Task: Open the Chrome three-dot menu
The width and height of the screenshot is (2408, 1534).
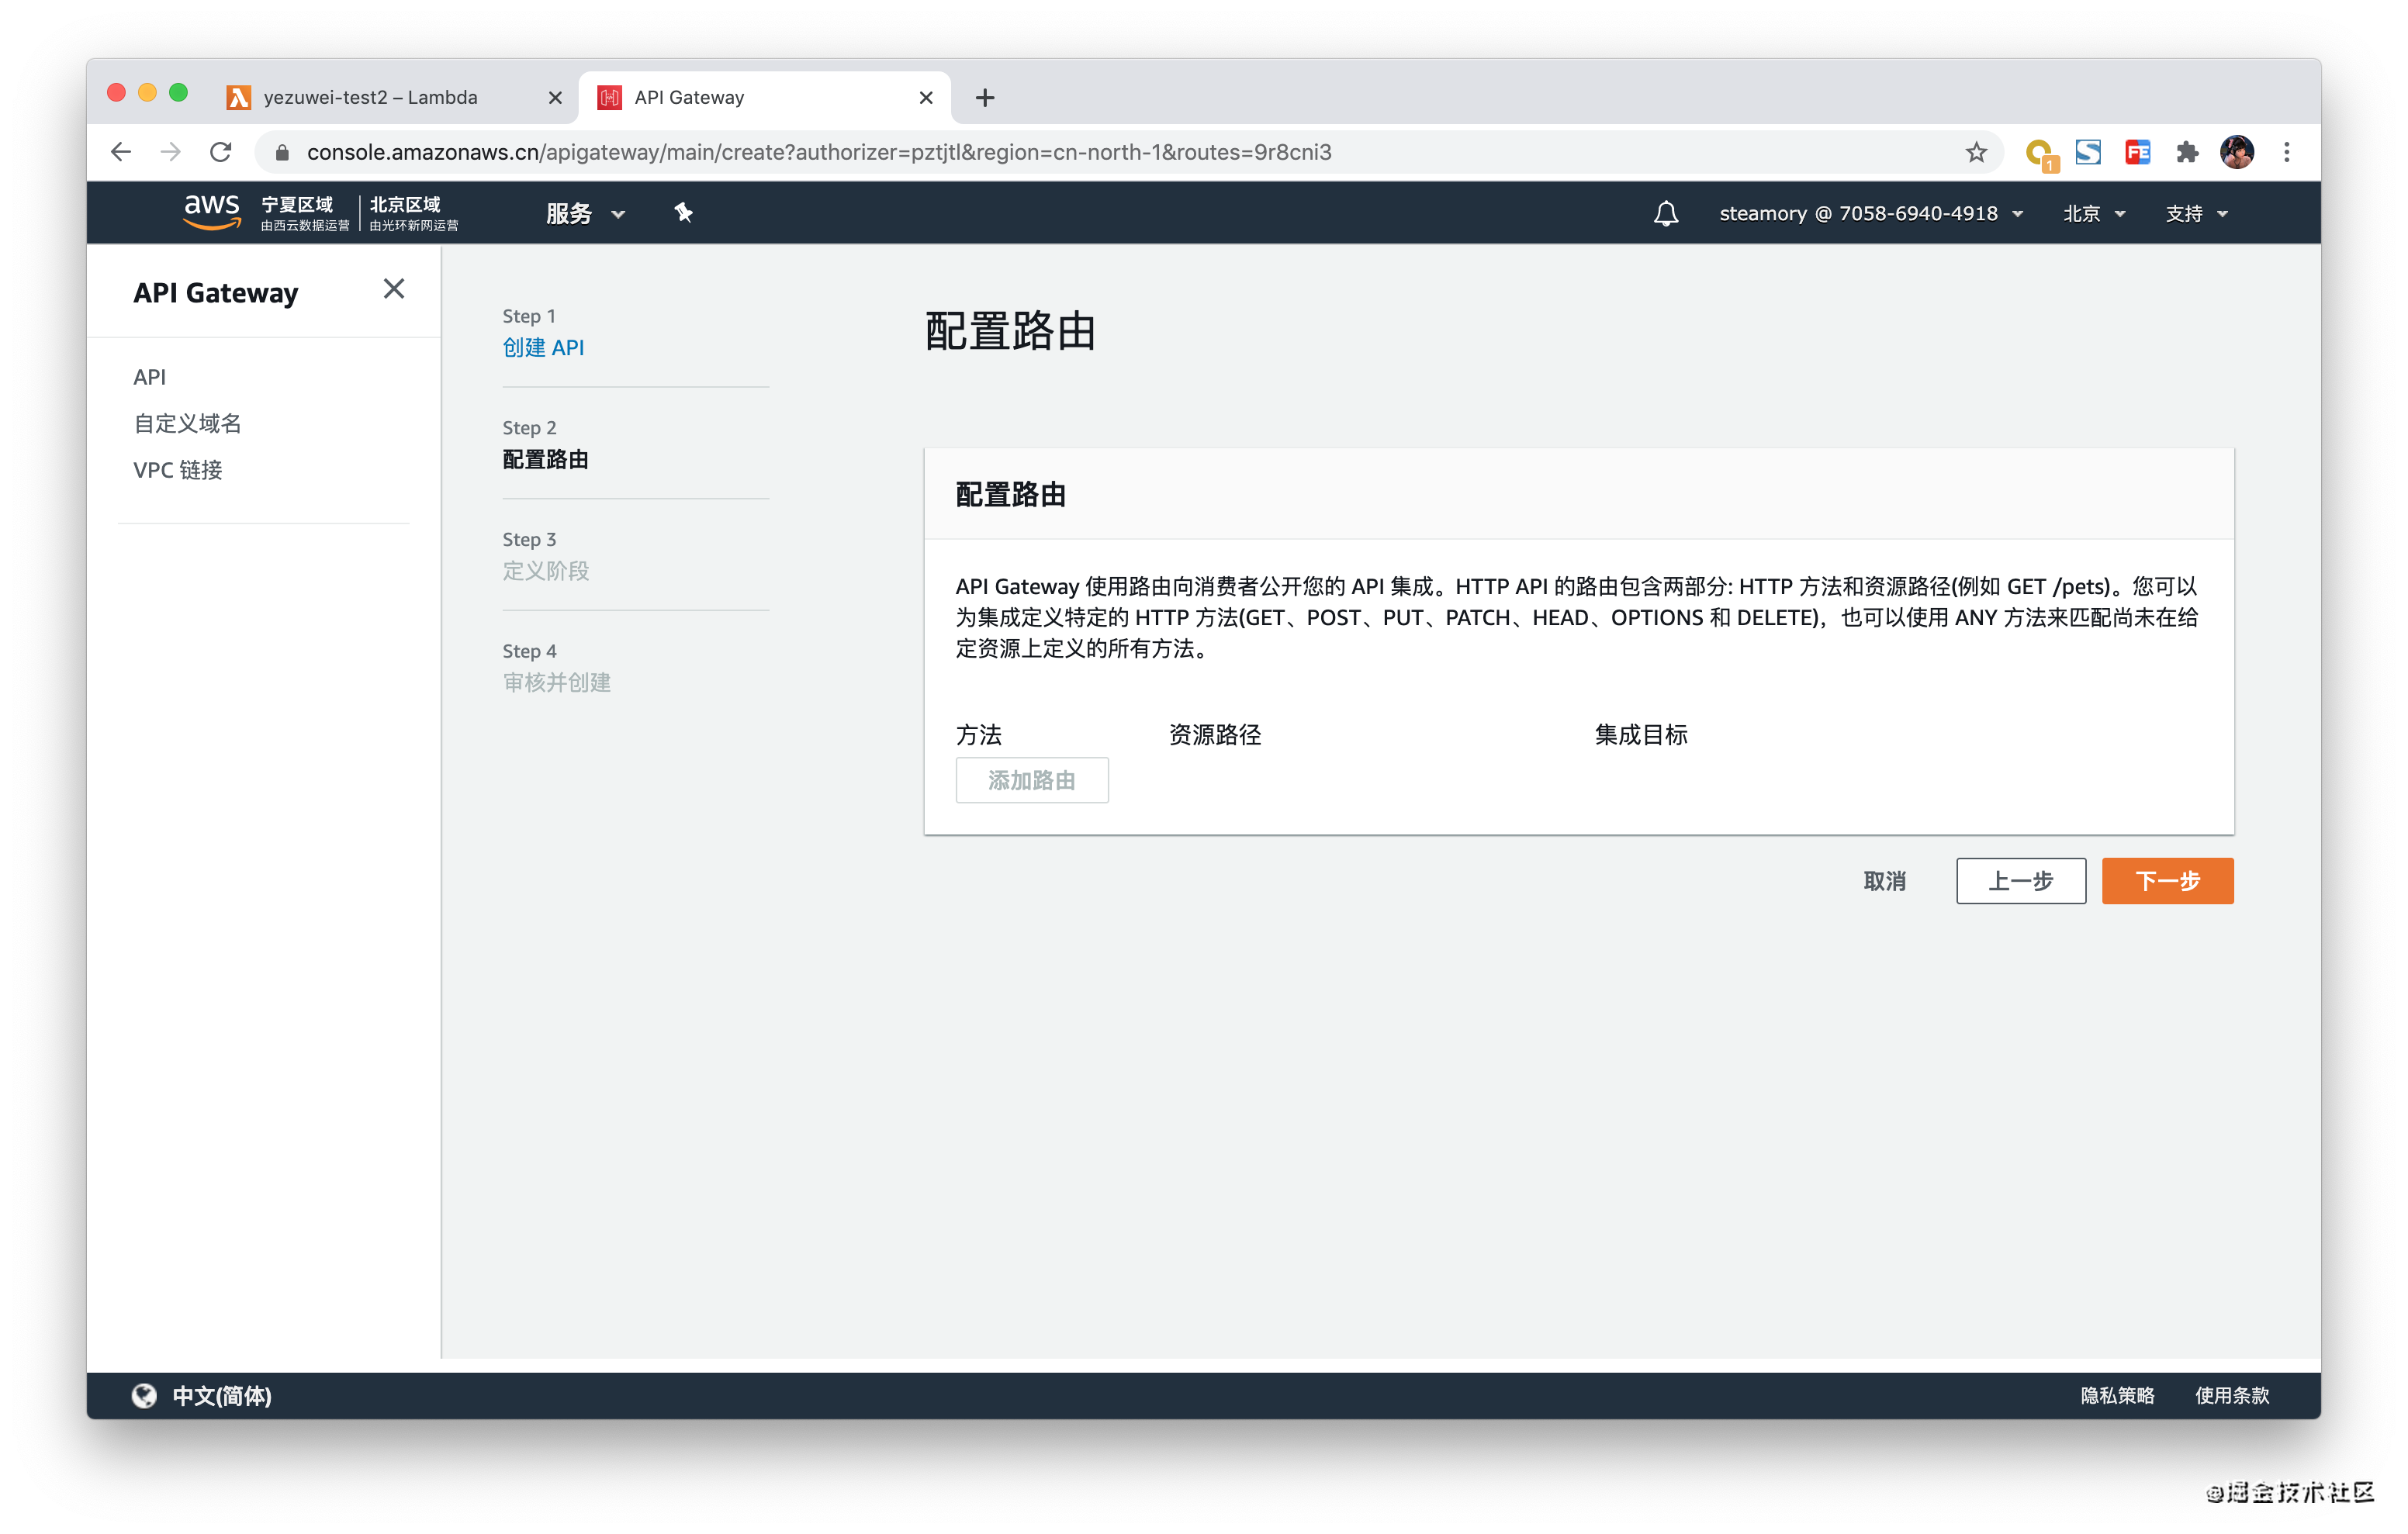Action: tap(2287, 152)
